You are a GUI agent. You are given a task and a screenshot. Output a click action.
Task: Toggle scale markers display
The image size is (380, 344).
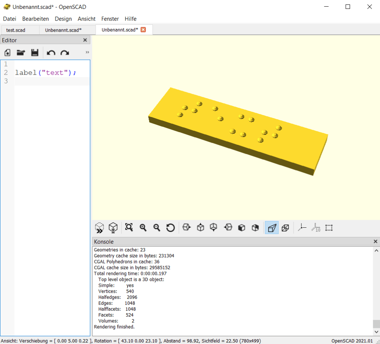click(315, 227)
